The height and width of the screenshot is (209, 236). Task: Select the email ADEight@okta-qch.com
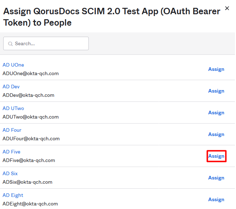point(30,204)
